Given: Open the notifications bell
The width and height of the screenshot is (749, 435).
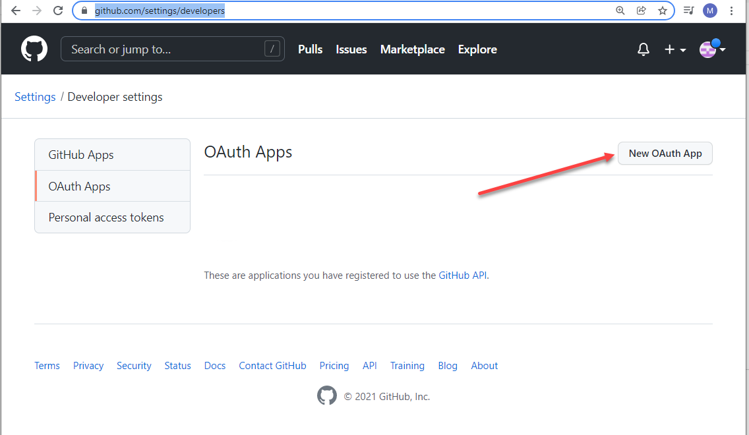Looking at the screenshot, I should pos(644,49).
